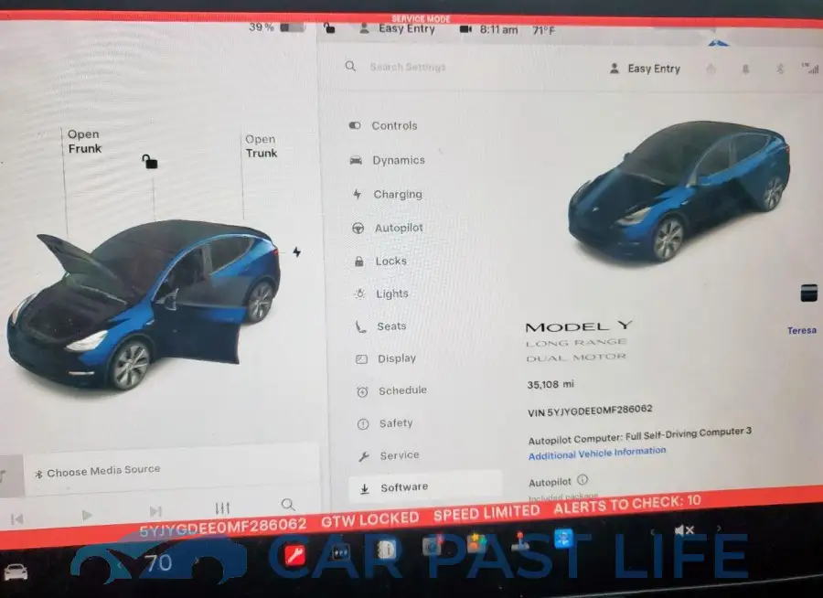
Task: Tap Open Trunk button
Action: 261,146
